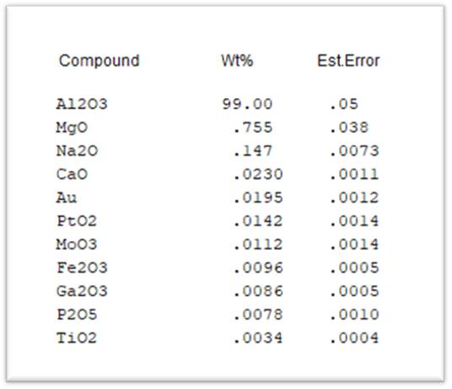Viewport: 452px width, 389px height.
Task: Click the Au element entry
Action: pos(67,197)
